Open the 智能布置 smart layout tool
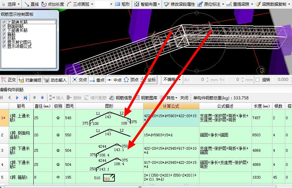 [x=146, y=4]
